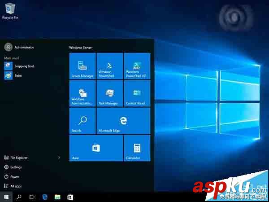Open Paint from Most used
This screenshot has width=269, height=202.
click(13, 75)
